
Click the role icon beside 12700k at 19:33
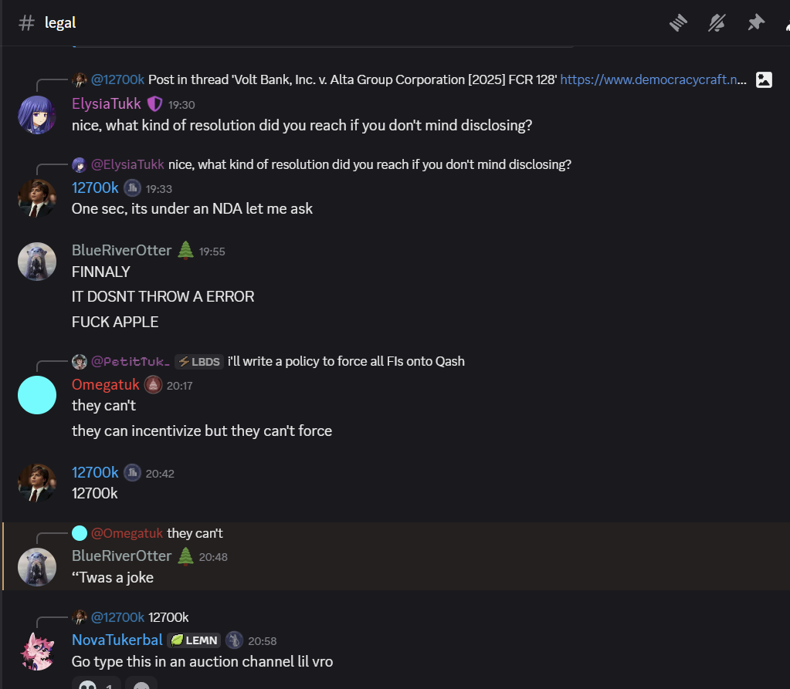[x=132, y=187]
